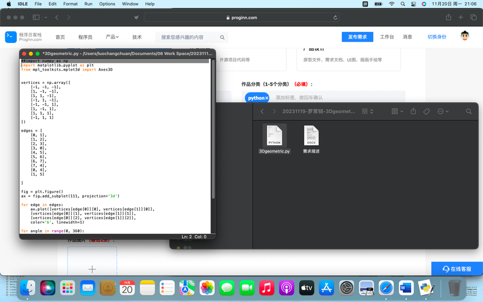Open 首页 navigation link
Image resolution: width=483 pixels, height=302 pixels.
click(x=60, y=37)
